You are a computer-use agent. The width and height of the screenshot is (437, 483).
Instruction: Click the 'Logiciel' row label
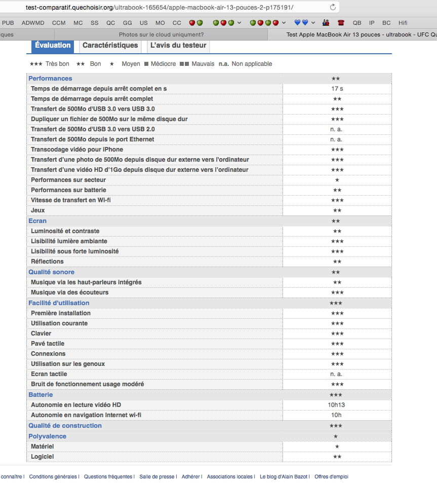[x=42, y=457]
